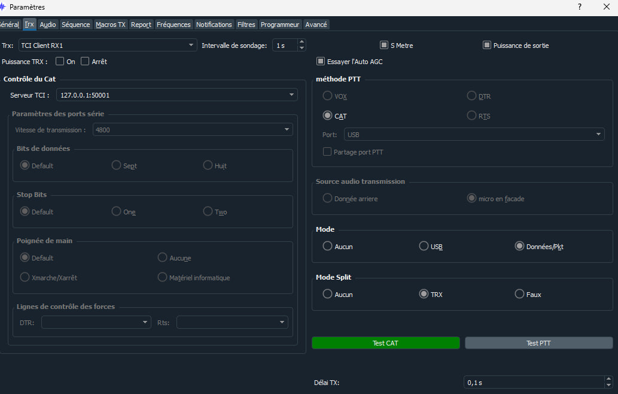Click the Paramètres window app icon
The width and height of the screenshot is (618, 394).
pos(3,7)
